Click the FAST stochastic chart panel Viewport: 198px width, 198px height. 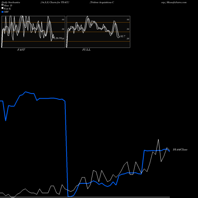point(33,32)
